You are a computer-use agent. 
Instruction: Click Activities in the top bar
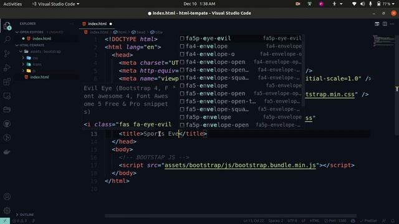point(12,4)
